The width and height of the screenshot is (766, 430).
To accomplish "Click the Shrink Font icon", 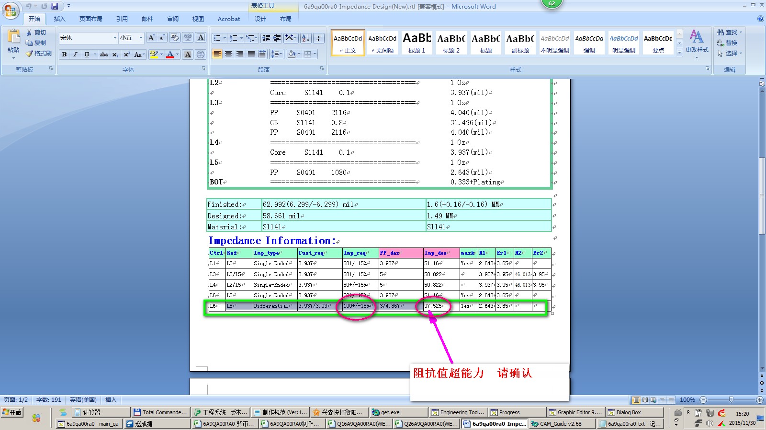I will 162,38.
